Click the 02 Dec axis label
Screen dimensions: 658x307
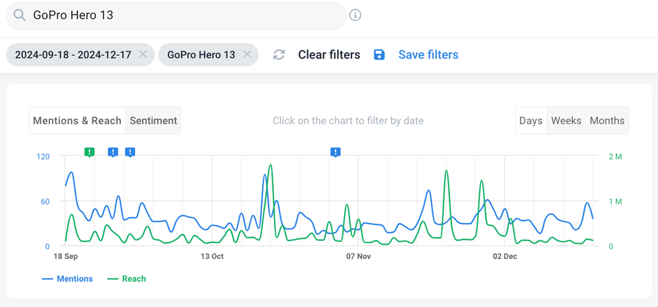[x=505, y=256]
